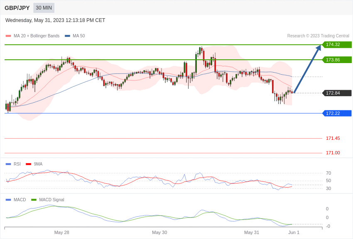Click the GBP/JPY symbol title
This screenshot has height=239, width=353.
17,8
